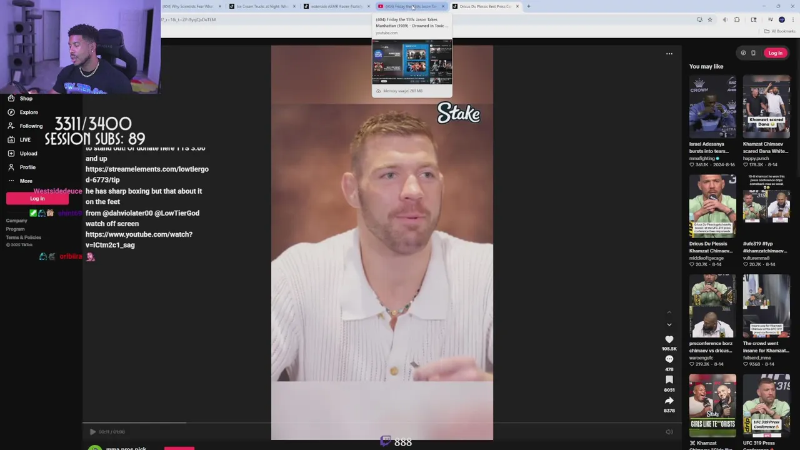Open Upload in the sidebar
The height and width of the screenshot is (450, 800).
28,154
